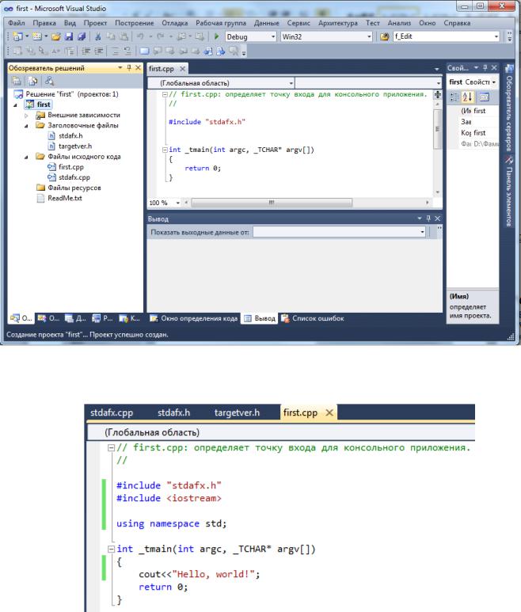Click Properties icon in Solution Explorer toolbar

point(17,82)
